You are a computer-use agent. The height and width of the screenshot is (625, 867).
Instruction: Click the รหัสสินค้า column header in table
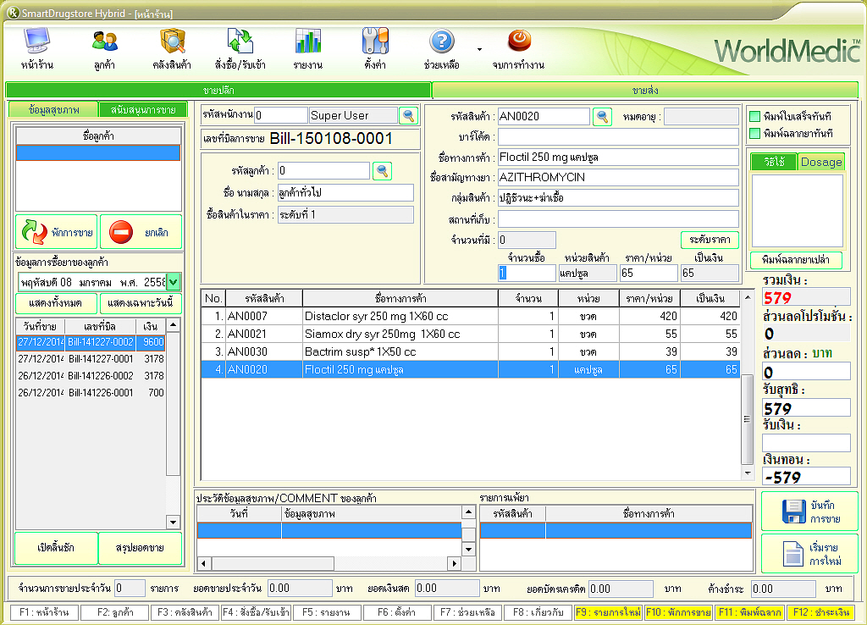point(264,299)
